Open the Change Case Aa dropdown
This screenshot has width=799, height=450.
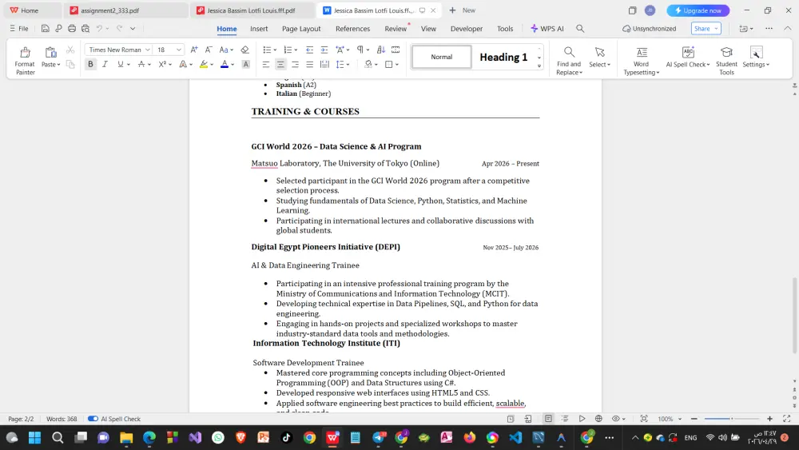226,50
